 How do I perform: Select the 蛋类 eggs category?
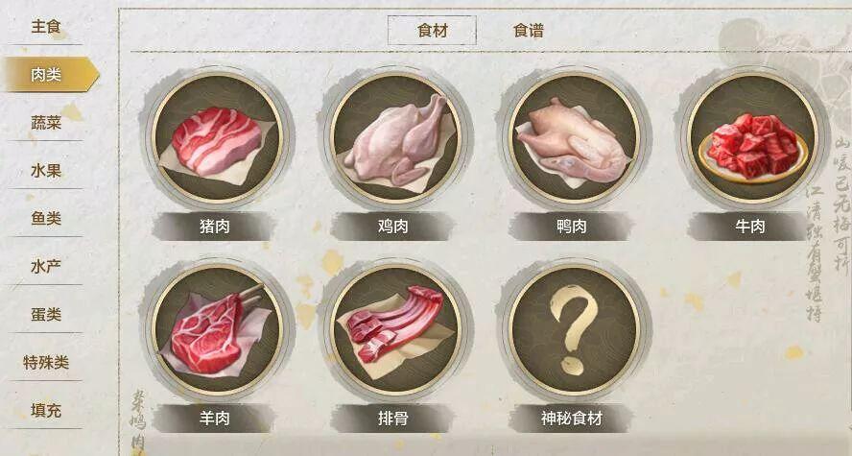tap(46, 314)
